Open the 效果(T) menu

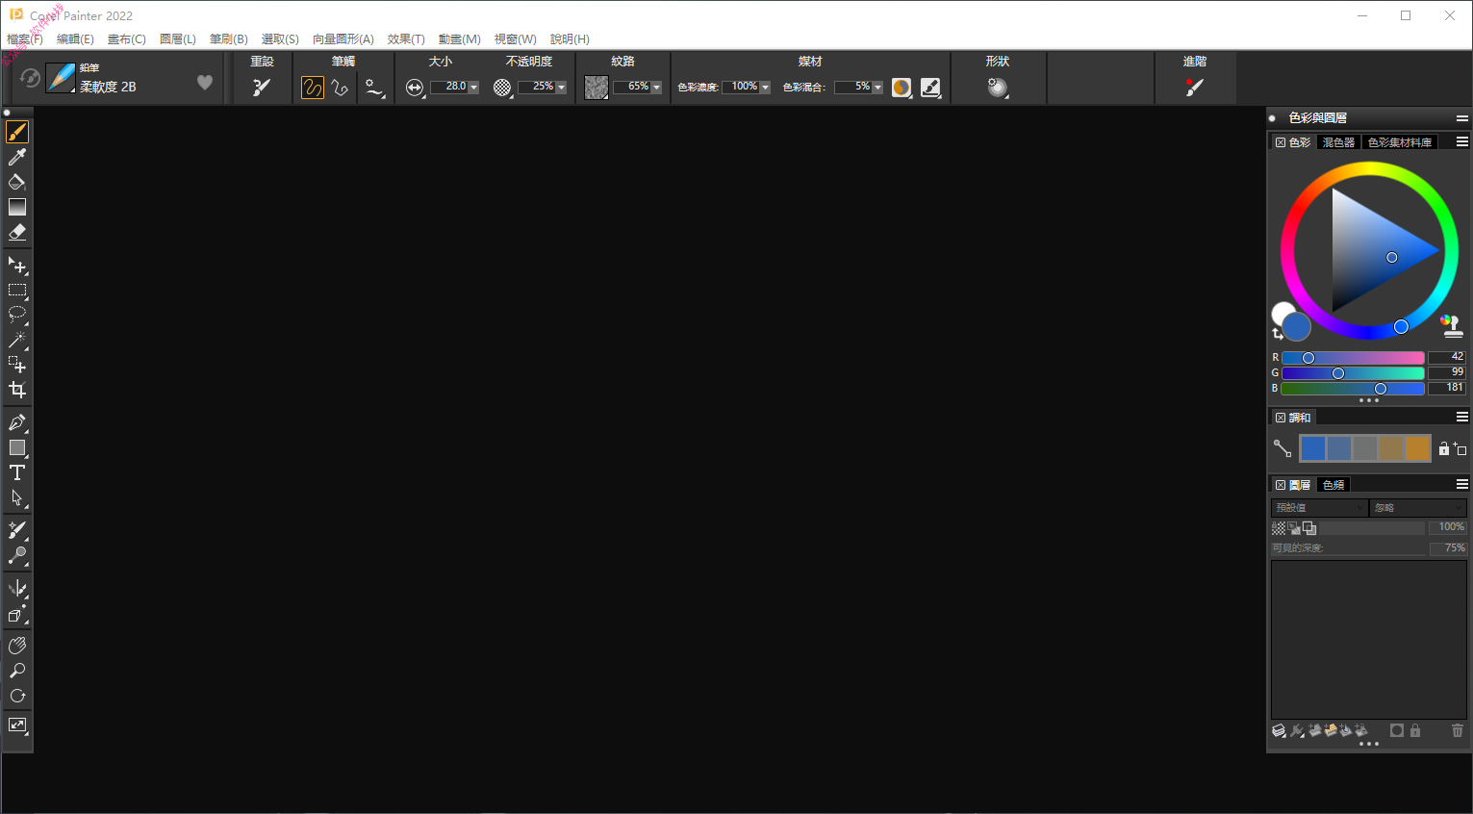406,39
